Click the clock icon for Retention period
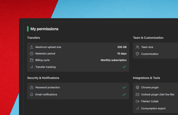Viewport: 178px width, 115px height. 32,54
